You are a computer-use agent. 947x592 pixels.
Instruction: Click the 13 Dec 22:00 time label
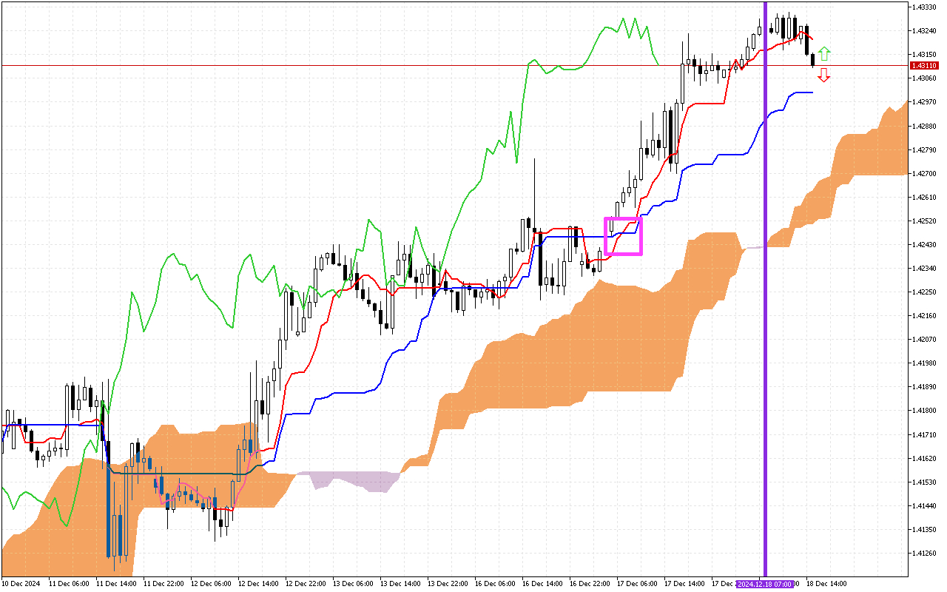[448, 584]
